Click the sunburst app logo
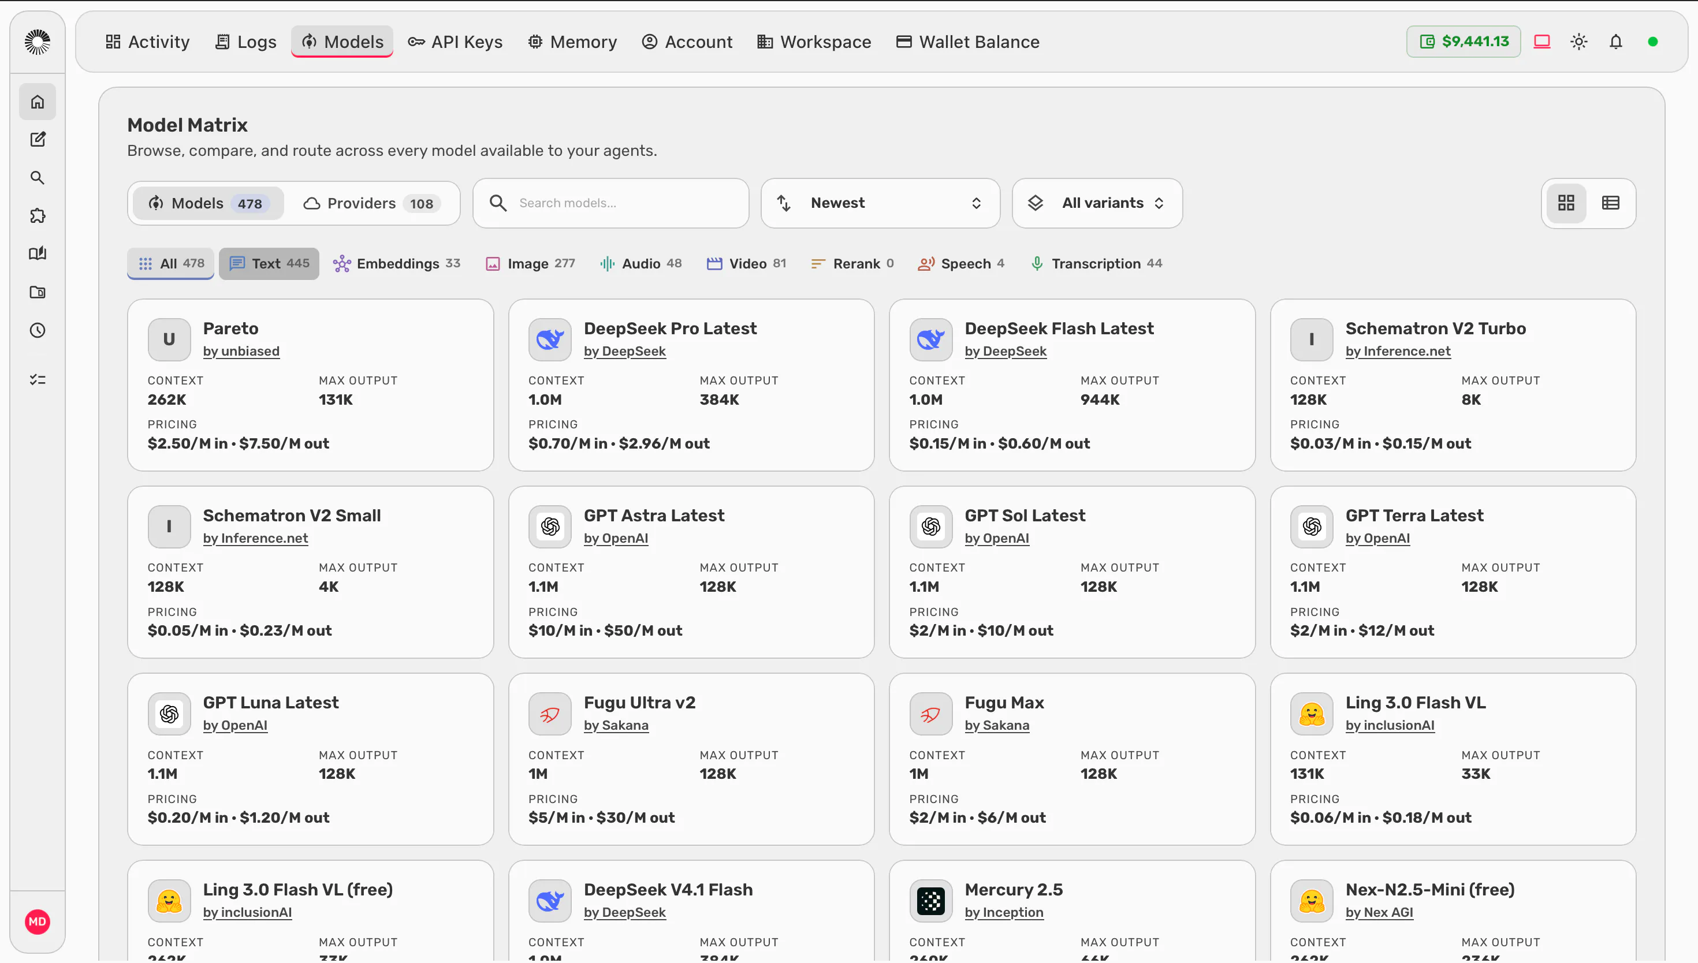The height and width of the screenshot is (963, 1698). [x=37, y=42]
